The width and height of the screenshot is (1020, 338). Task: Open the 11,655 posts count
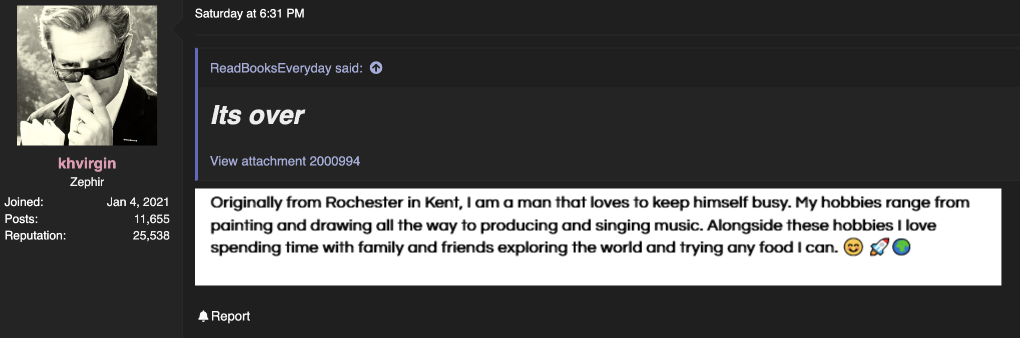click(152, 219)
